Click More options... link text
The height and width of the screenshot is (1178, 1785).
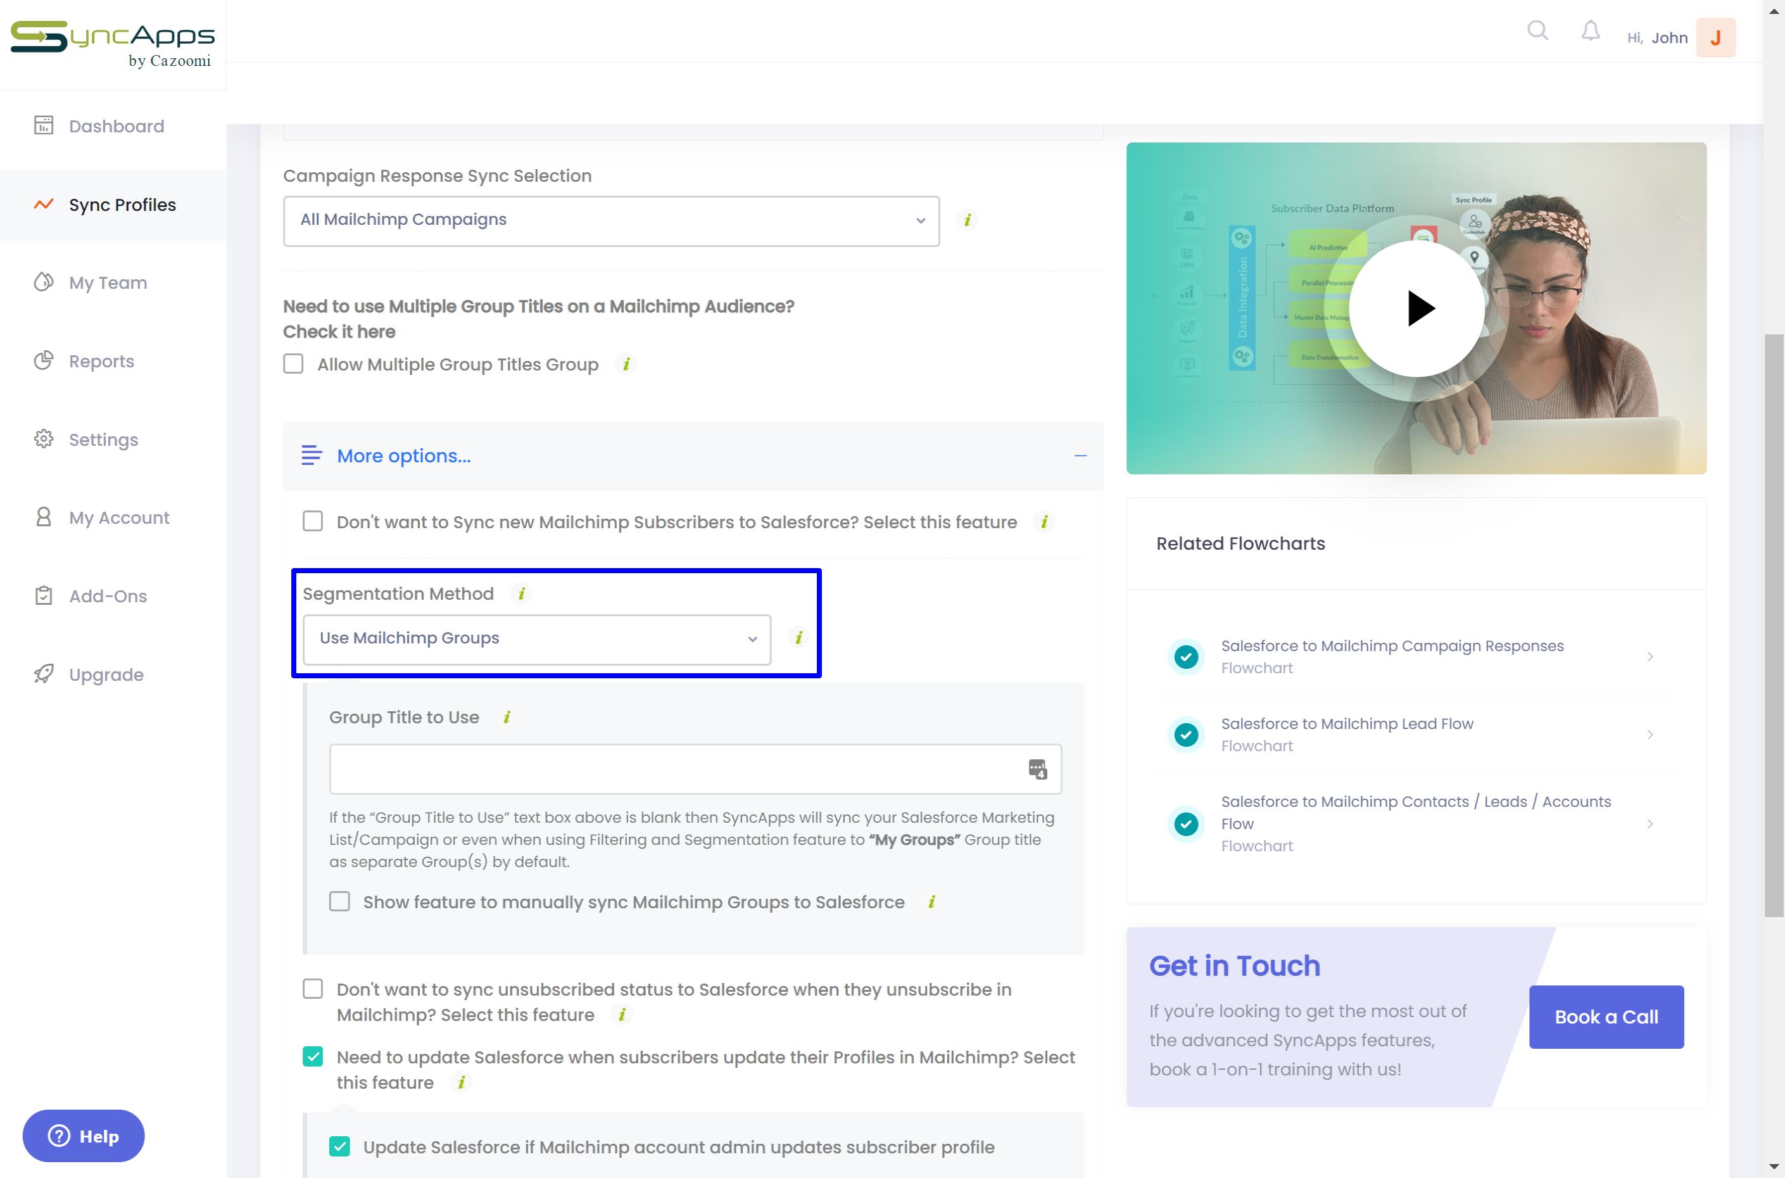pyautogui.click(x=403, y=456)
